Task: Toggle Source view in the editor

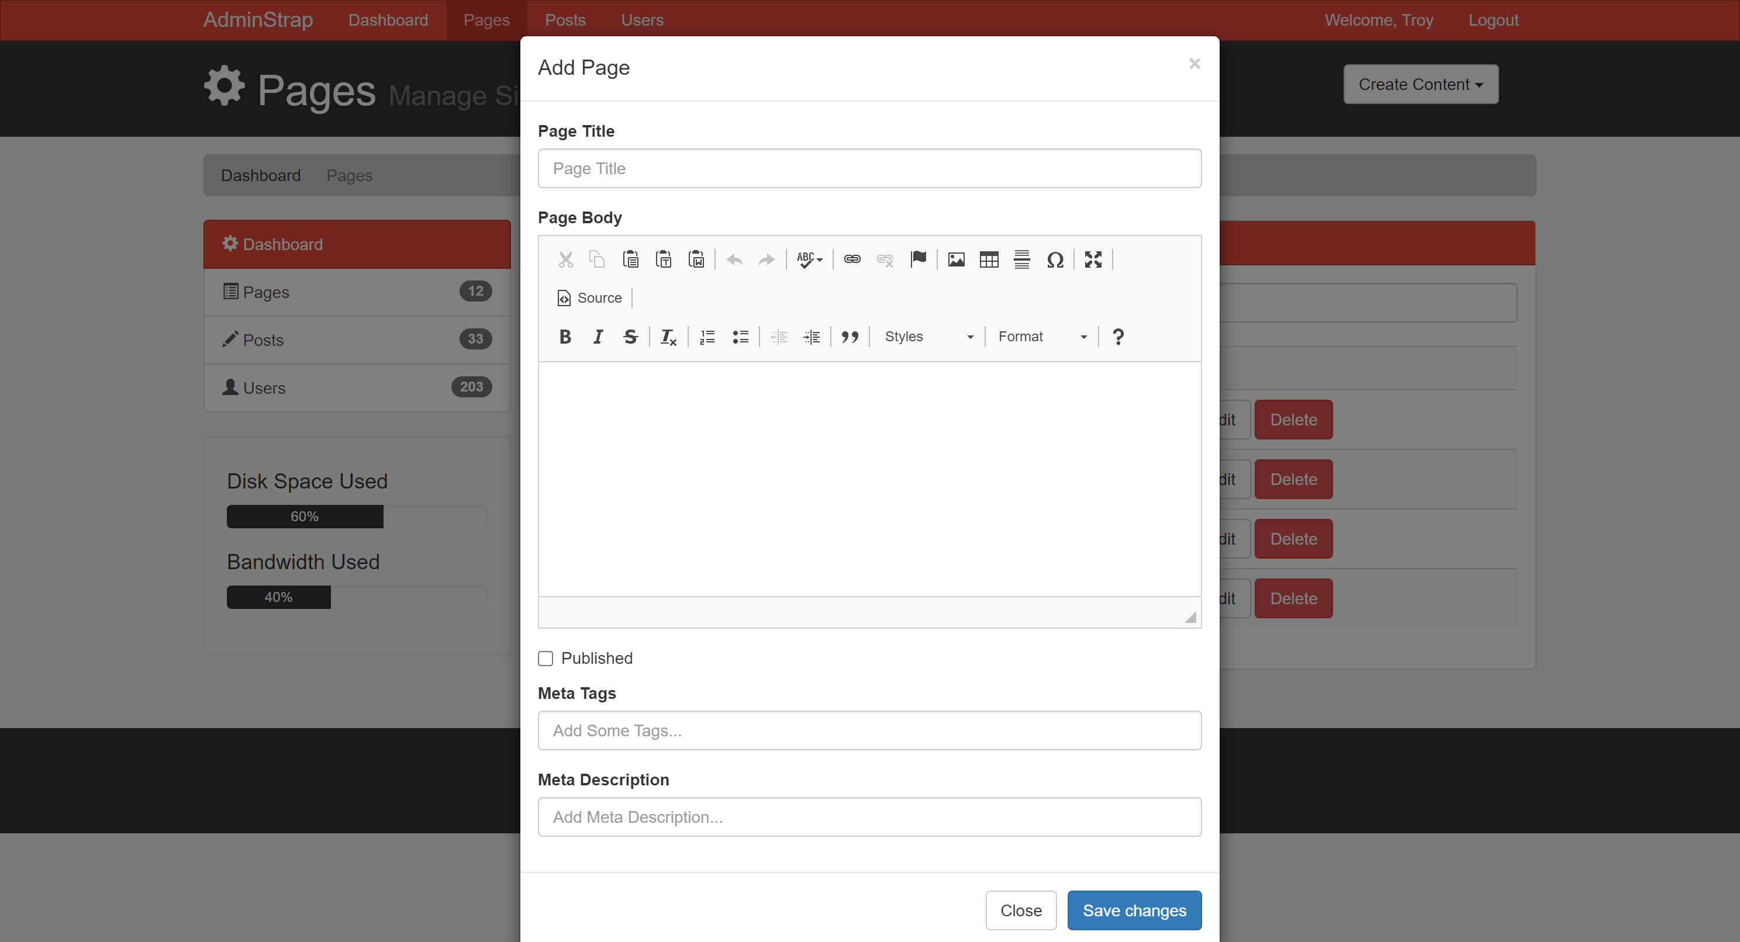Action: tap(590, 298)
